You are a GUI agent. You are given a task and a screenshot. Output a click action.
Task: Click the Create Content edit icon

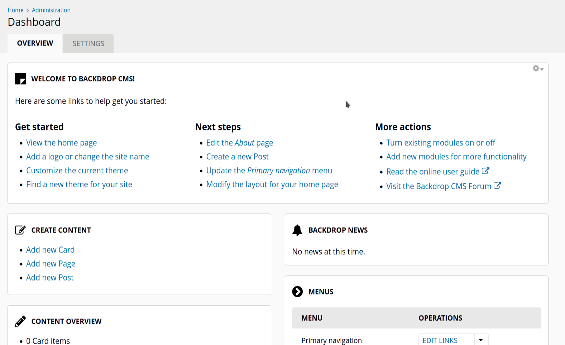(x=20, y=230)
